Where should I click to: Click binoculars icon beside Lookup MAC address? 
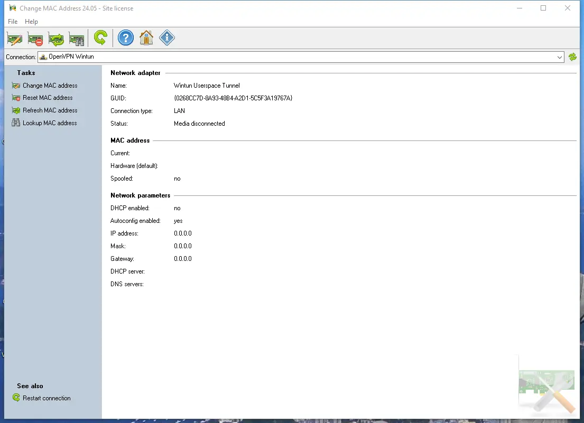[16, 123]
